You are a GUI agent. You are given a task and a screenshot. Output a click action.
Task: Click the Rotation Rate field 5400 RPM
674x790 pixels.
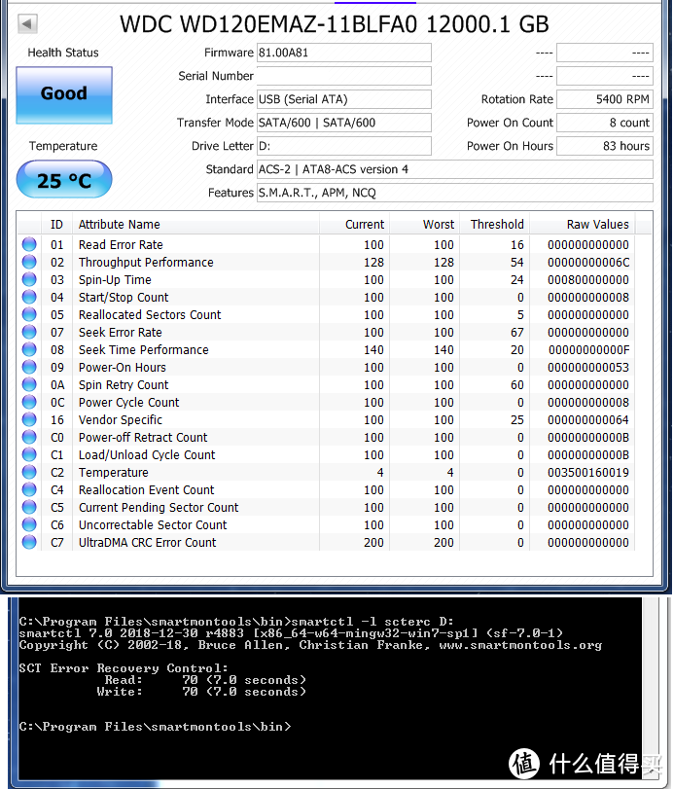(605, 99)
